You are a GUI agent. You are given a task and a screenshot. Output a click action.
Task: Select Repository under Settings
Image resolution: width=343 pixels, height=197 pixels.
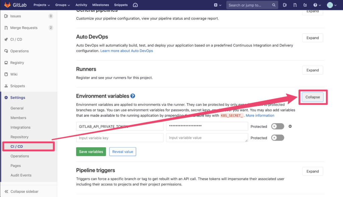(19, 137)
